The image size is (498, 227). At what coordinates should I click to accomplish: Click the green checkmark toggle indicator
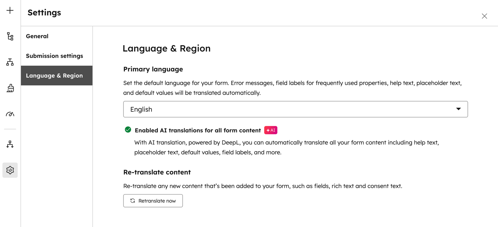(x=127, y=130)
